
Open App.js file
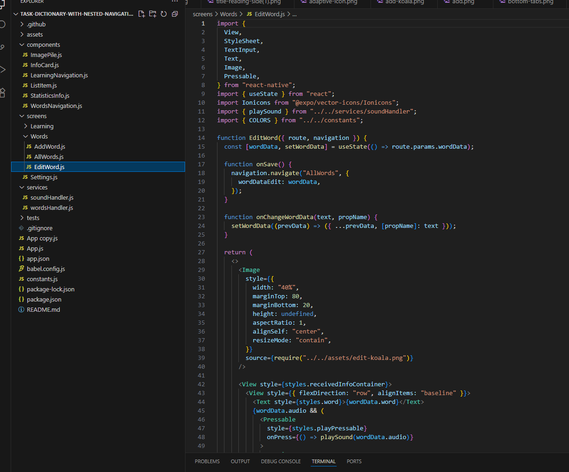click(35, 249)
